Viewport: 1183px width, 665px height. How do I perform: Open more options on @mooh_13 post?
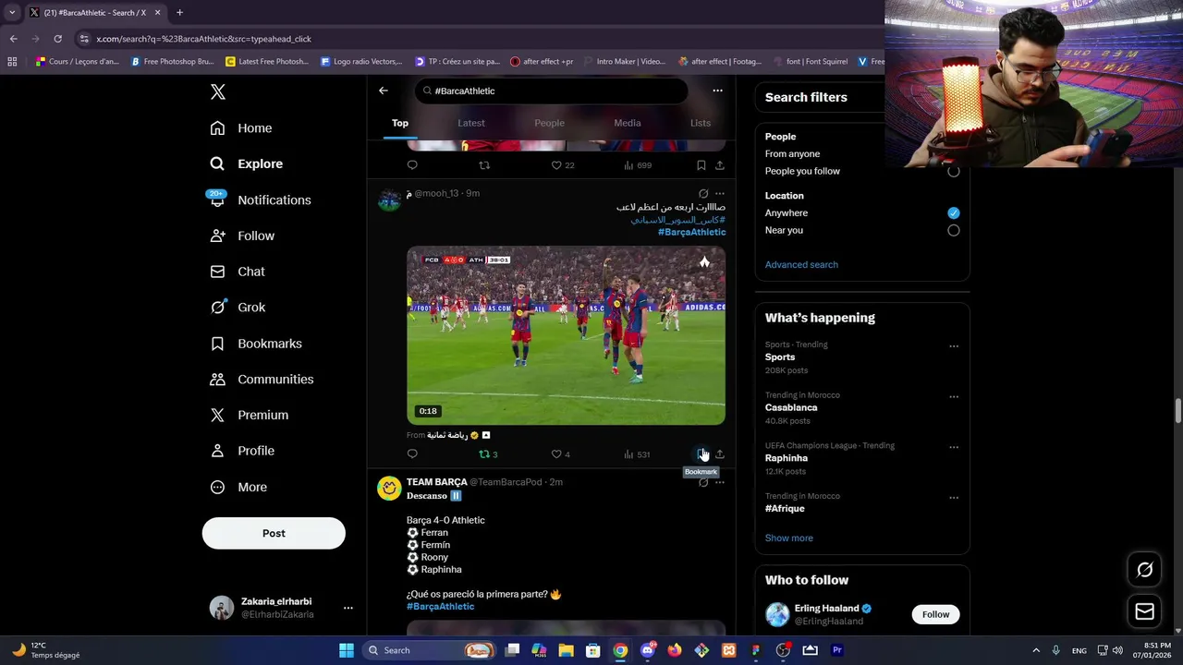click(720, 194)
